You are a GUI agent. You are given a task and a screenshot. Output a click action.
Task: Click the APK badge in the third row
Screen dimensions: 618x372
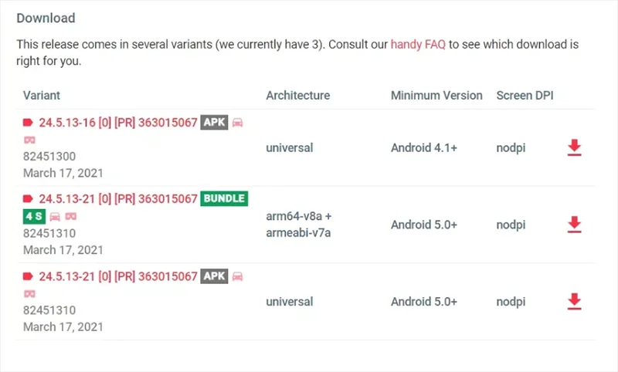pos(214,276)
